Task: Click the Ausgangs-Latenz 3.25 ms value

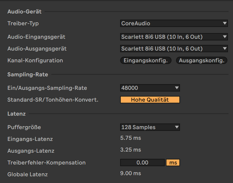Action: [x=130, y=150]
